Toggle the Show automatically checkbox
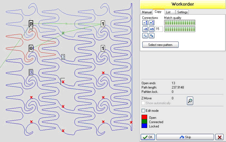 click(x=143, y=103)
